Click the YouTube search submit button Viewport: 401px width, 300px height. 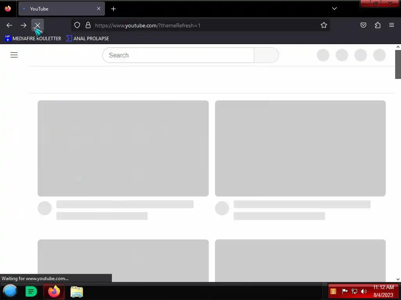point(266,55)
